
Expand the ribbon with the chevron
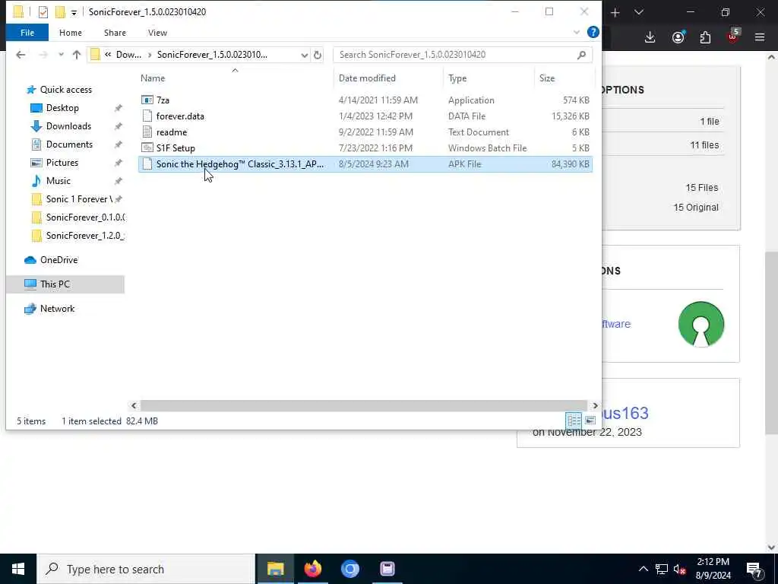click(577, 32)
